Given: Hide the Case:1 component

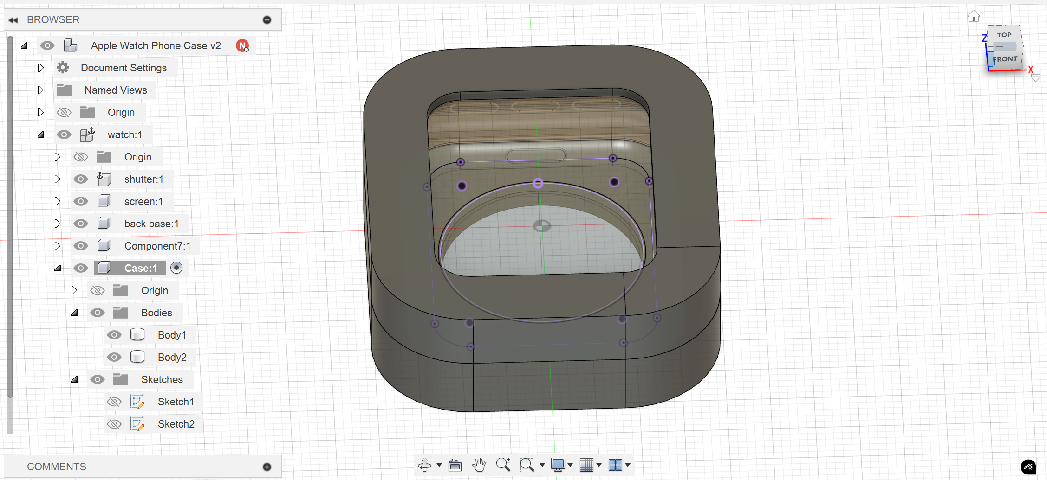Looking at the screenshot, I should tap(81, 268).
